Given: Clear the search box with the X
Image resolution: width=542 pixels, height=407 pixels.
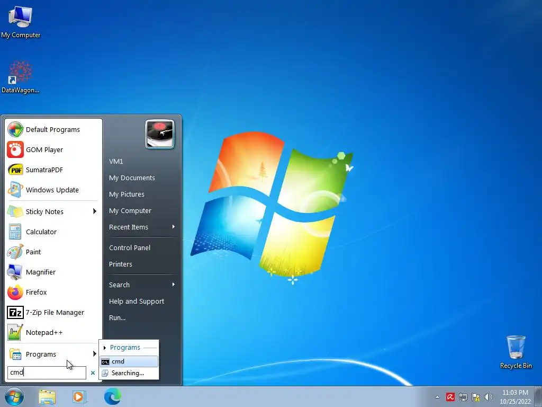Looking at the screenshot, I should (x=93, y=373).
